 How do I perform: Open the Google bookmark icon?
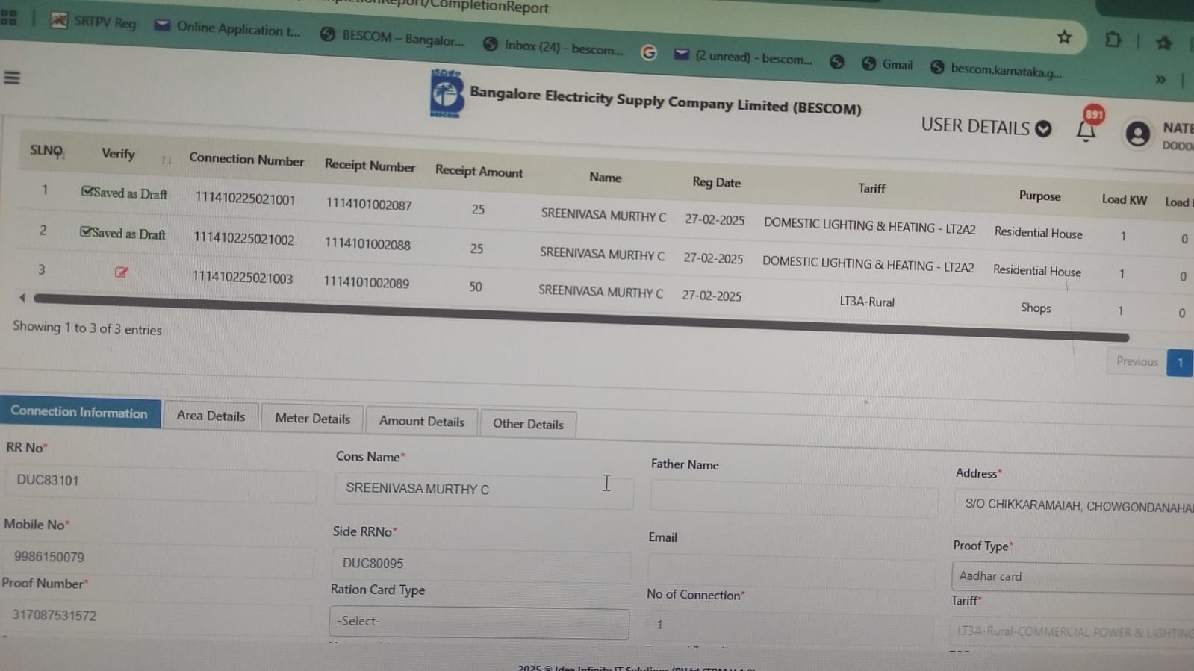(x=648, y=52)
